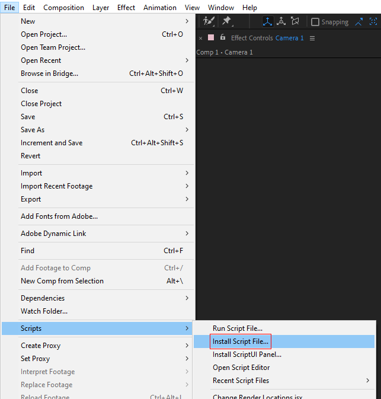Open the Effect Controls panel hamburger menu
Viewport: 381px width, 399px height.
click(312, 38)
